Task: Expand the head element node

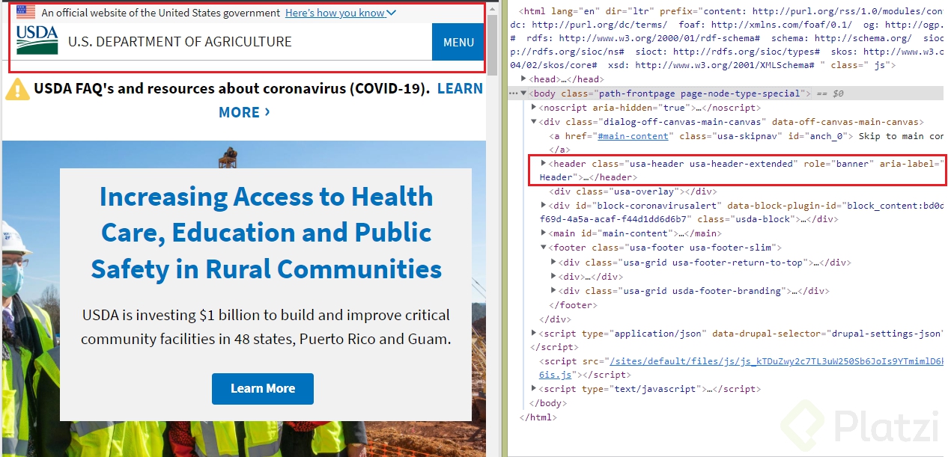Action: [x=524, y=79]
